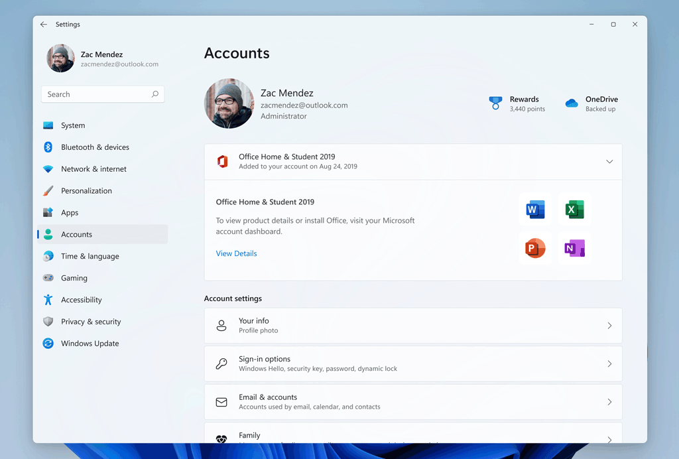Select the PowerPoint icon
Image resolution: width=679 pixels, height=459 pixels.
tap(534, 247)
